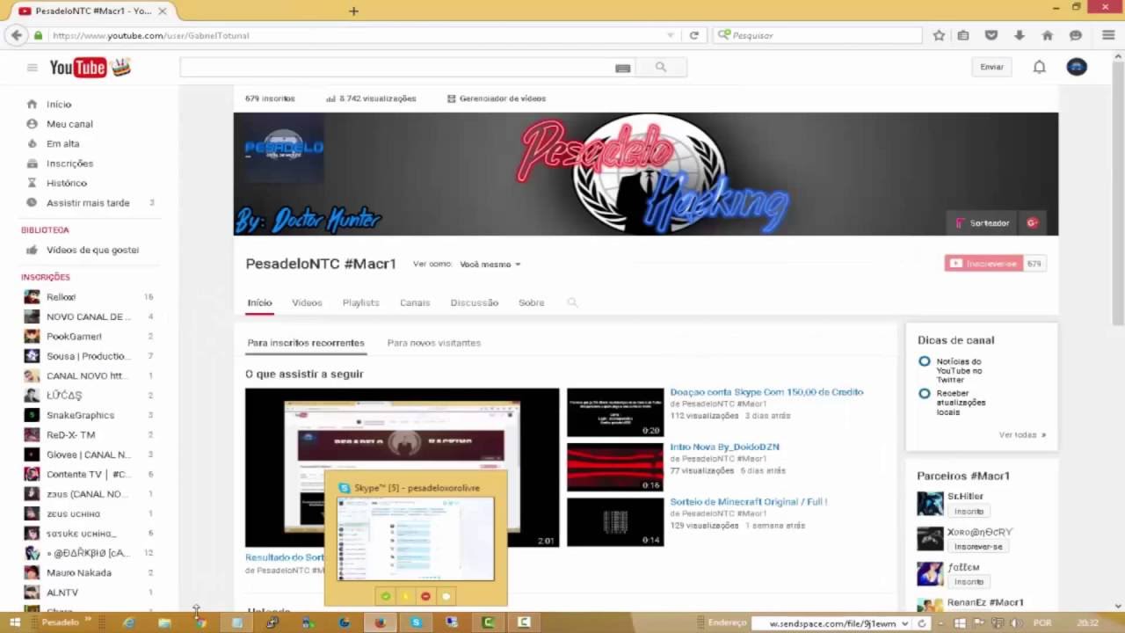The height and width of the screenshot is (633, 1125).
Task: Select the 'Receber atualizações locais' radio option
Action: pos(924,393)
